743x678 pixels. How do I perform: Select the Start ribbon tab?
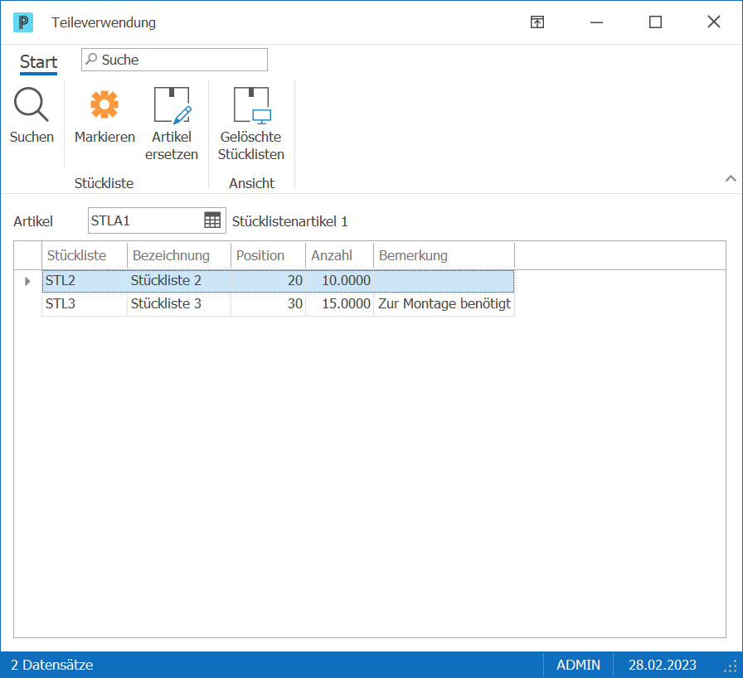pyautogui.click(x=38, y=62)
